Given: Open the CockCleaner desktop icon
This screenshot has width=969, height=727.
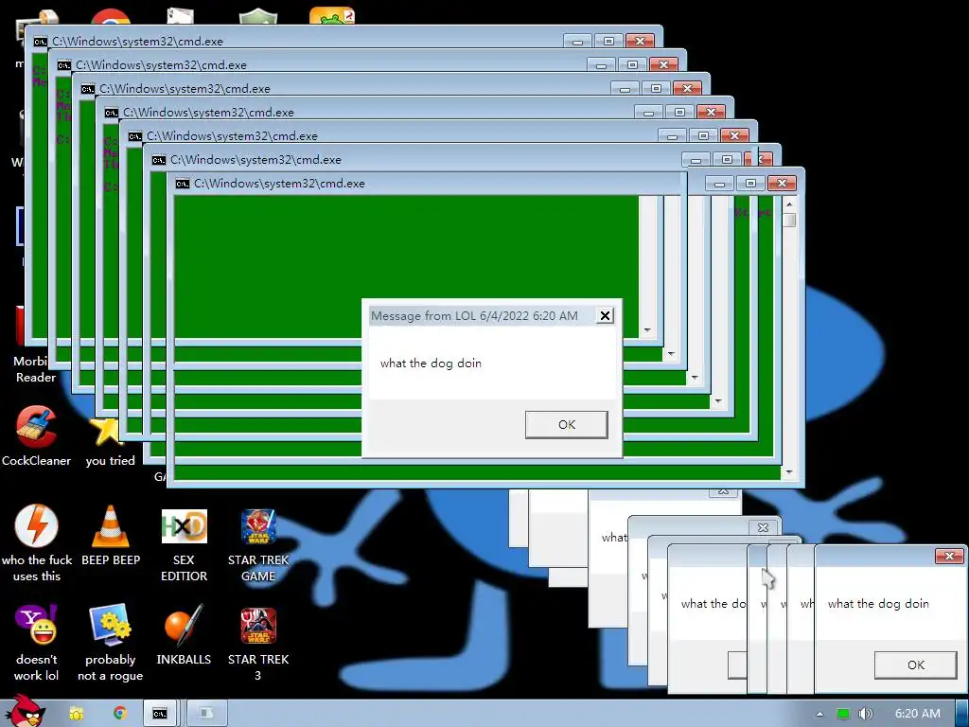Looking at the screenshot, I should pos(36,435).
